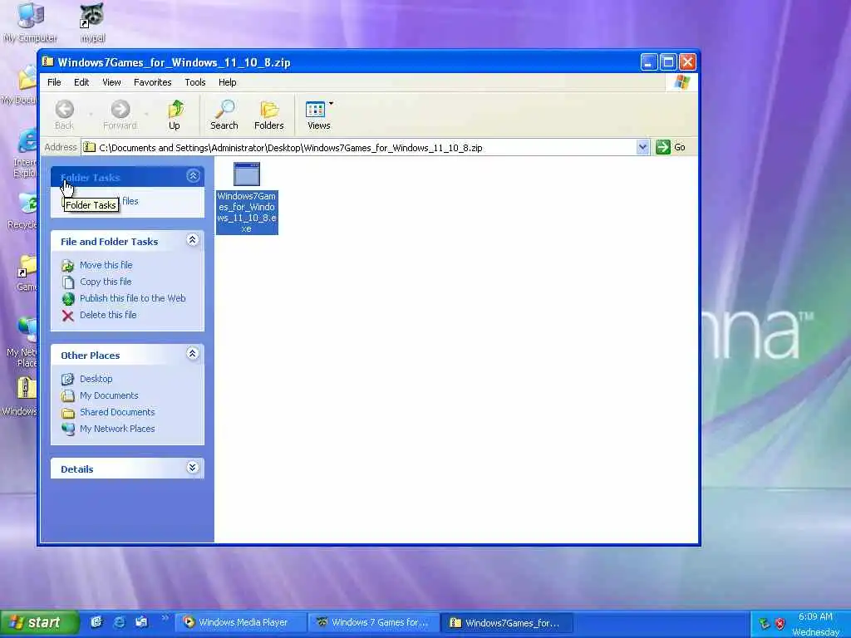Screen dimensions: 851x638
Task: Click the red X delete icon
Action: click(68, 316)
